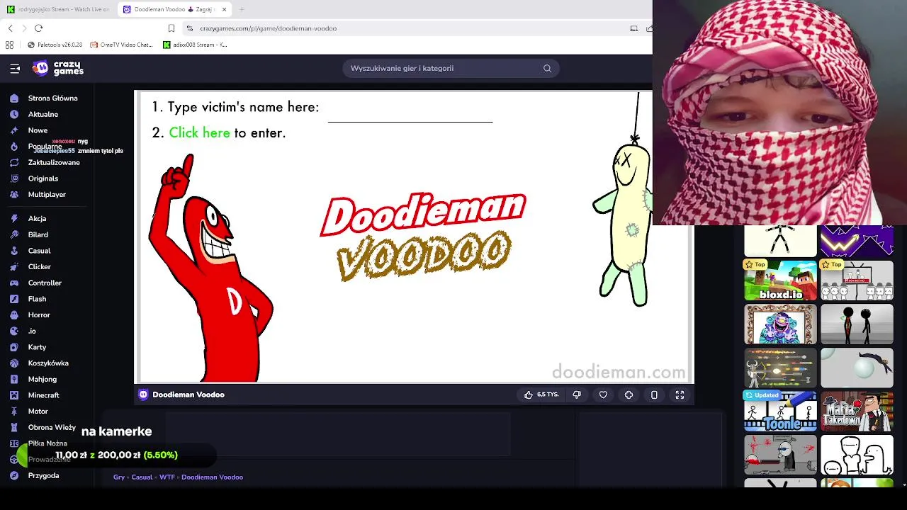Focus the game search field
907x510 pixels.
coord(451,68)
